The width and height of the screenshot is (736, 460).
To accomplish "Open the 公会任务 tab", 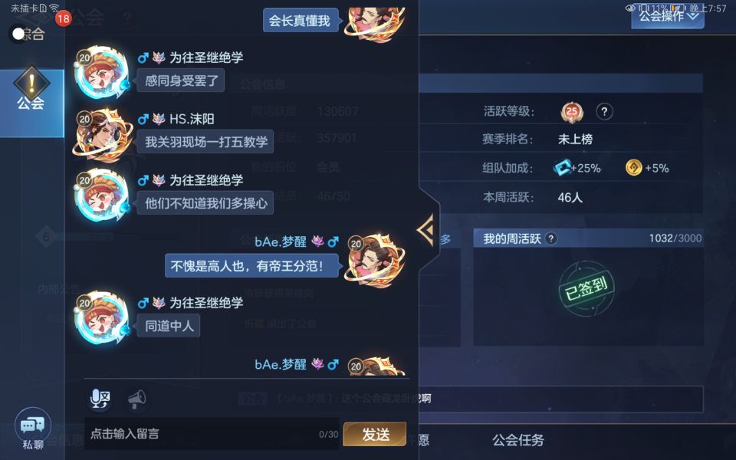I will point(517,440).
